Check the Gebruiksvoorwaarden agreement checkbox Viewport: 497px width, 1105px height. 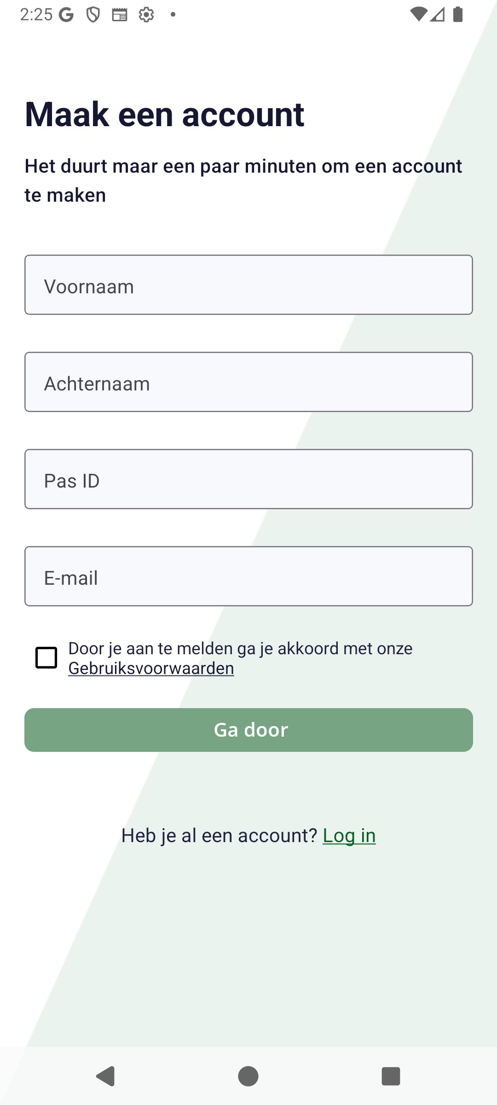[46, 657]
